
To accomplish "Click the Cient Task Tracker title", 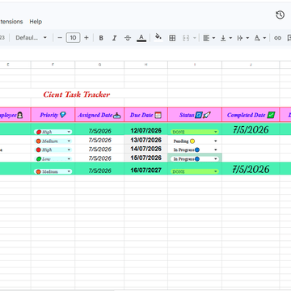I will (x=77, y=95).
